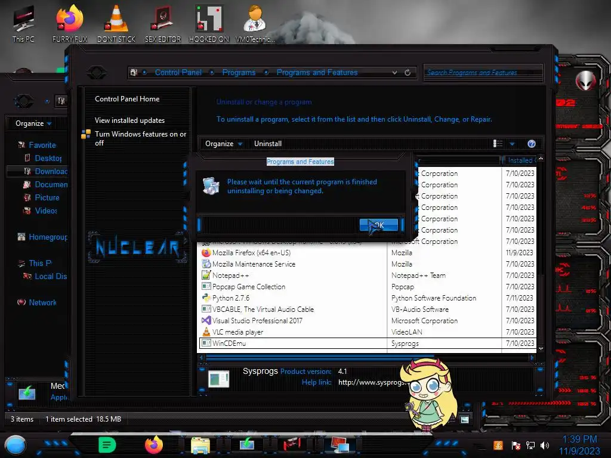Viewport: 611px width, 458px height.
Task: Click the program list scroll-down arrow
Action: pos(541,348)
